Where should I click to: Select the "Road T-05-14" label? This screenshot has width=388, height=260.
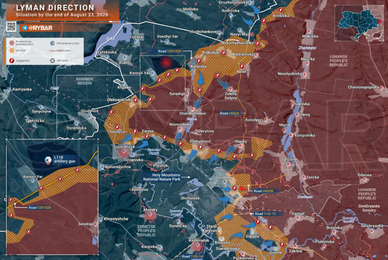192,256
